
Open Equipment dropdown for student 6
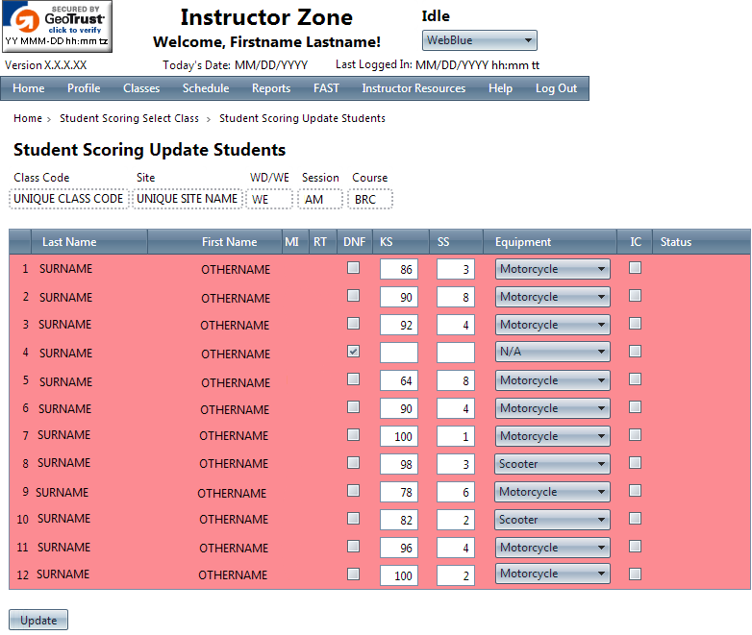coord(553,408)
